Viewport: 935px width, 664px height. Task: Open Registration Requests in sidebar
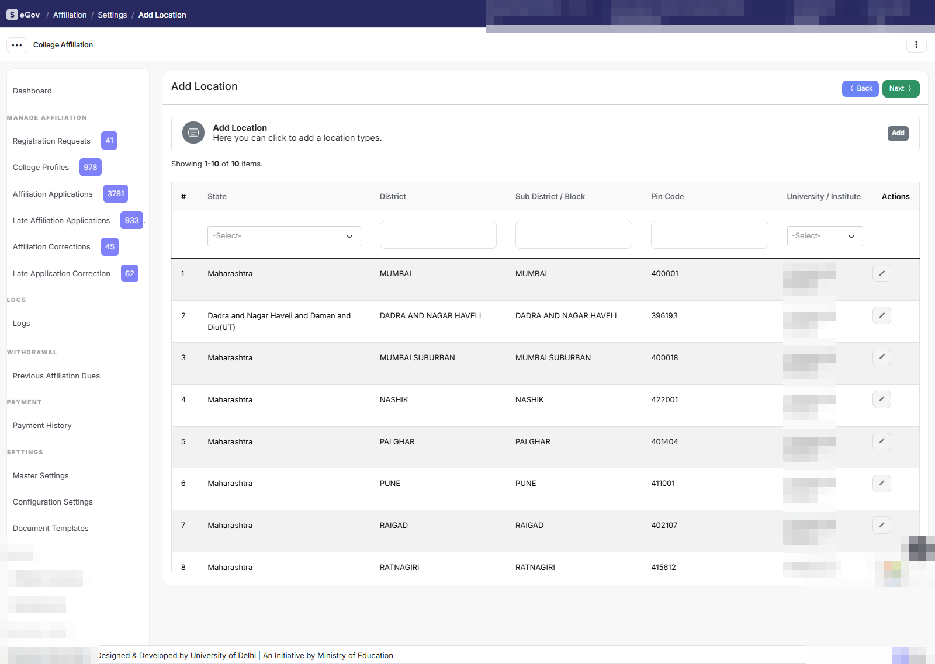pyautogui.click(x=51, y=141)
